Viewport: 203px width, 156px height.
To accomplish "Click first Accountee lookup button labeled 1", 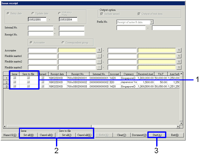I will (x=99, y=50).
